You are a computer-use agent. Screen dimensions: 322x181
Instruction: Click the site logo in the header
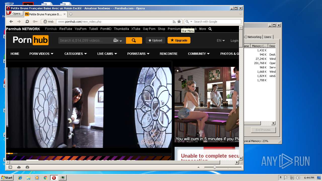[x=30, y=40]
